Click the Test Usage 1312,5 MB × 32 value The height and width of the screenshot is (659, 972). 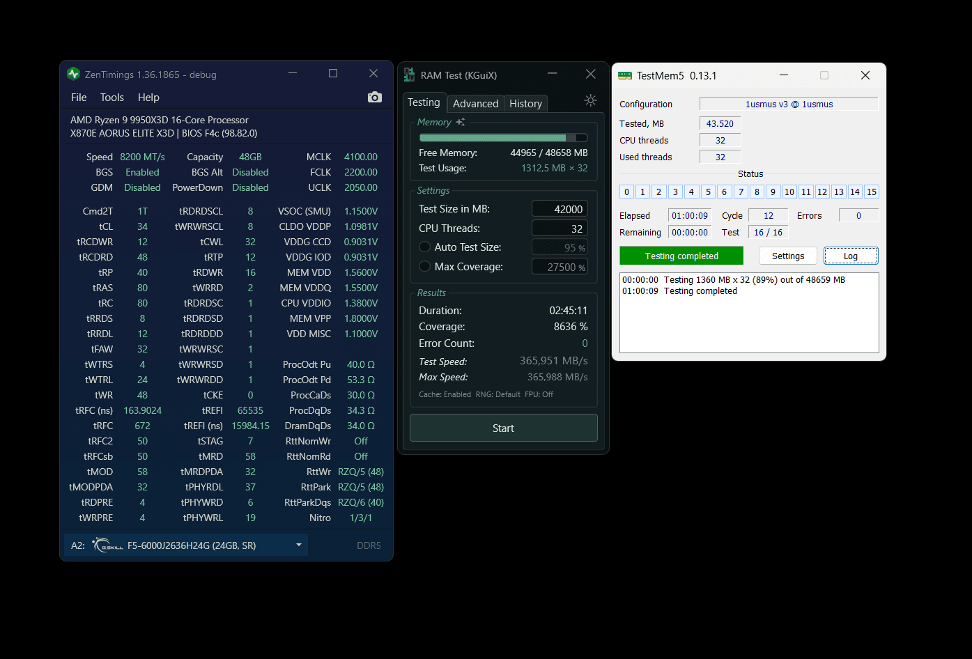tap(555, 168)
